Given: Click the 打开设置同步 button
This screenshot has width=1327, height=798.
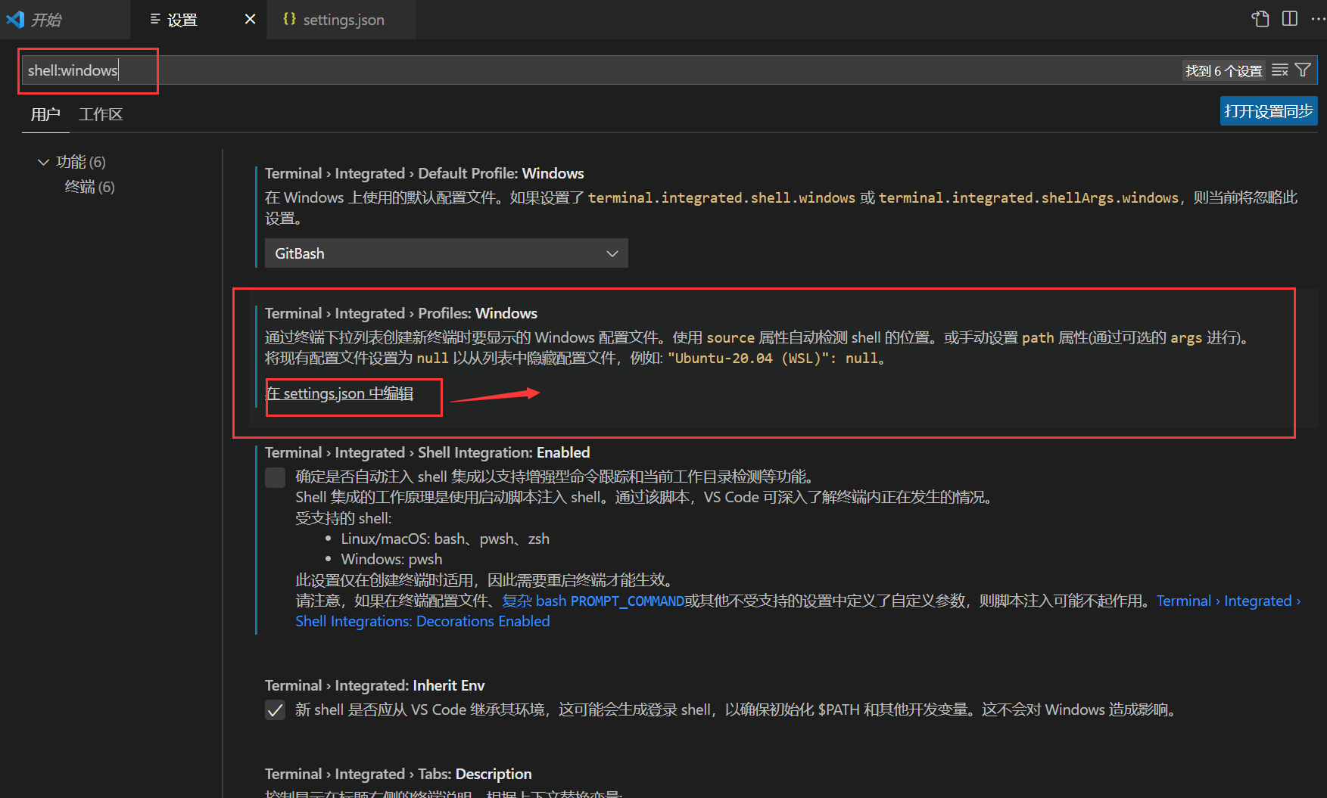Looking at the screenshot, I should 1269,111.
